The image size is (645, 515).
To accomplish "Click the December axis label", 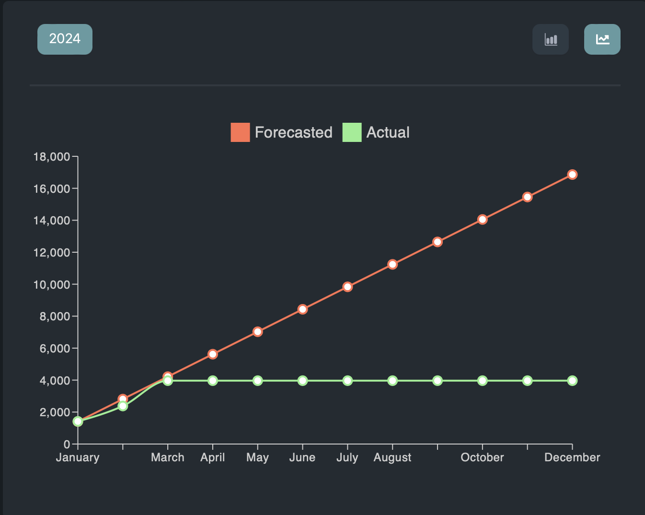I will (x=572, y=457).
